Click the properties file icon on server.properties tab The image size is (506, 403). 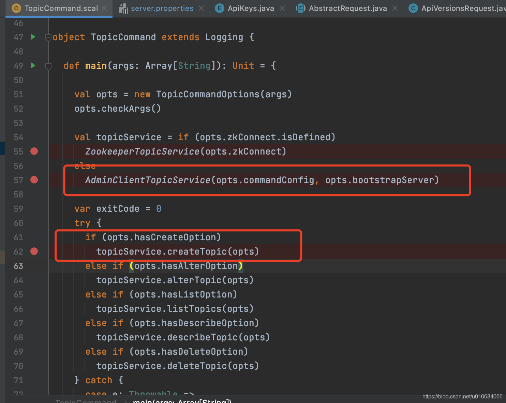click(x=123, y=9)
